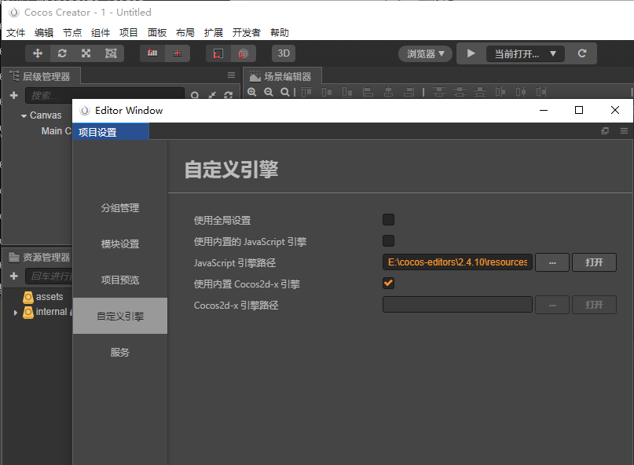Open the 开发者 menu
Viewport: 634px width, 465px height.
(x=246, y=33)
